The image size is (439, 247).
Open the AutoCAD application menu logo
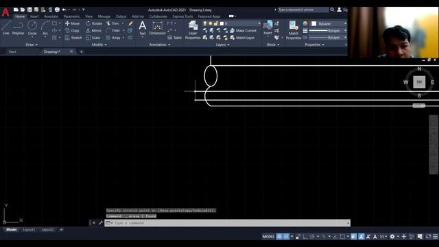(x=5, y=12)
